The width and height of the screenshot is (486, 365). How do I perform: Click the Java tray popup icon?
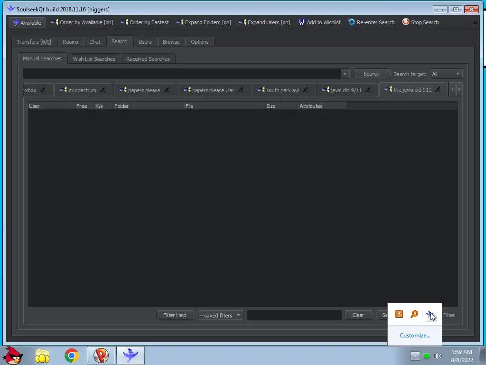click(399, 314)
